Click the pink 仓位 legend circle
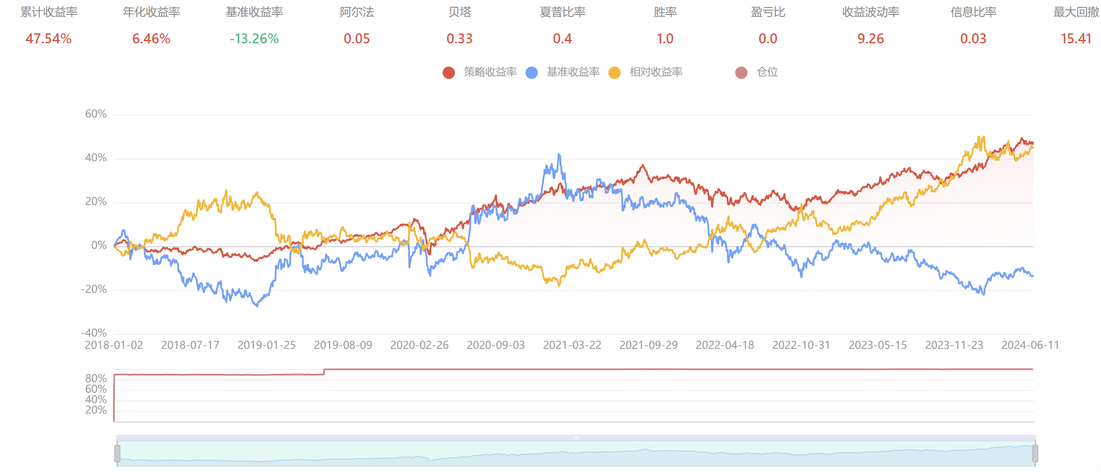This screenshot has height=472, width=1101. click(x=741, y=72)
